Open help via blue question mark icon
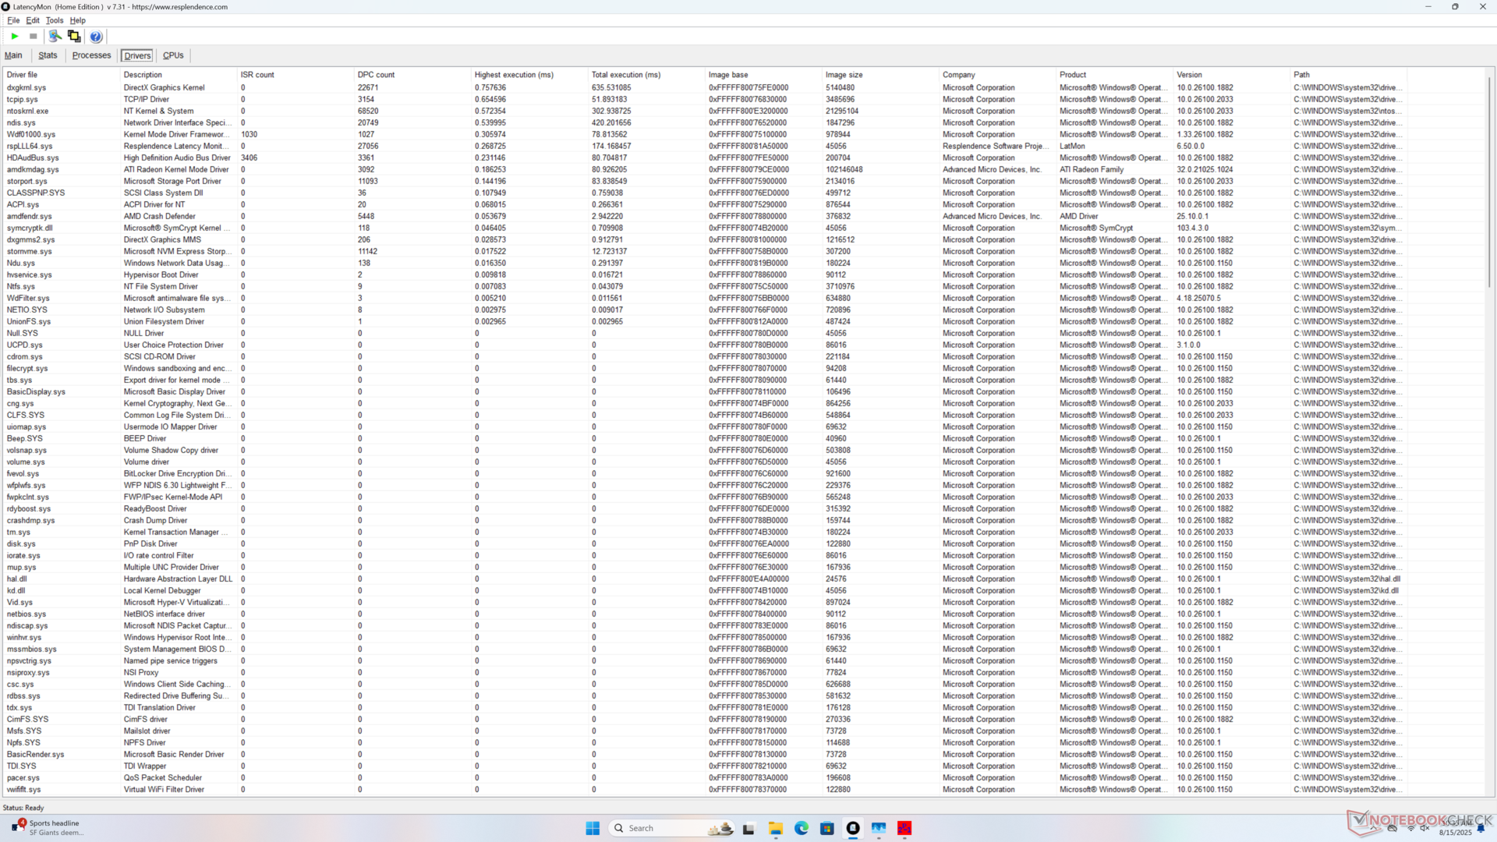The width and height of the screenshot is (1497, 842). tap(96, 37)
